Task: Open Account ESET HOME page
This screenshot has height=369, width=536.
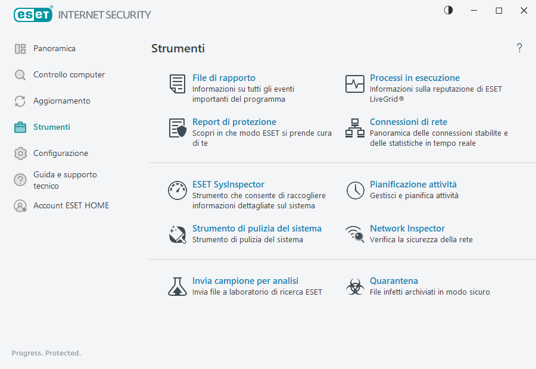Action: [x=71, y=206]
